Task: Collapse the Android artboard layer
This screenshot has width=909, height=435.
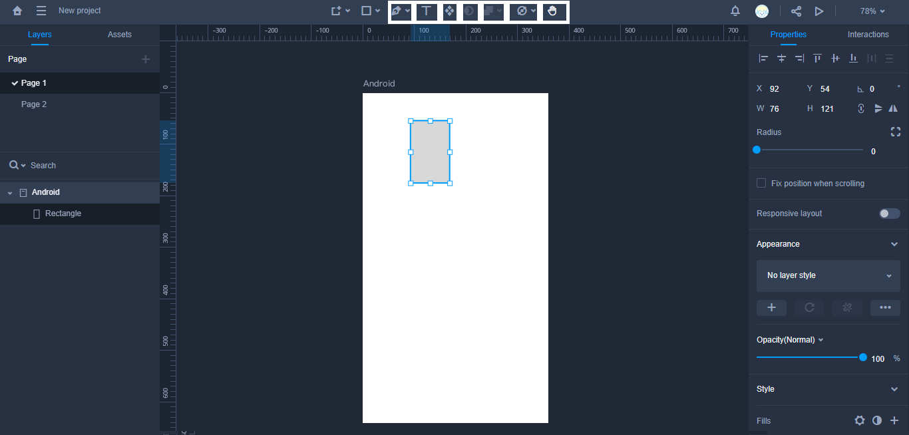Action: click(x=10, y=193)
